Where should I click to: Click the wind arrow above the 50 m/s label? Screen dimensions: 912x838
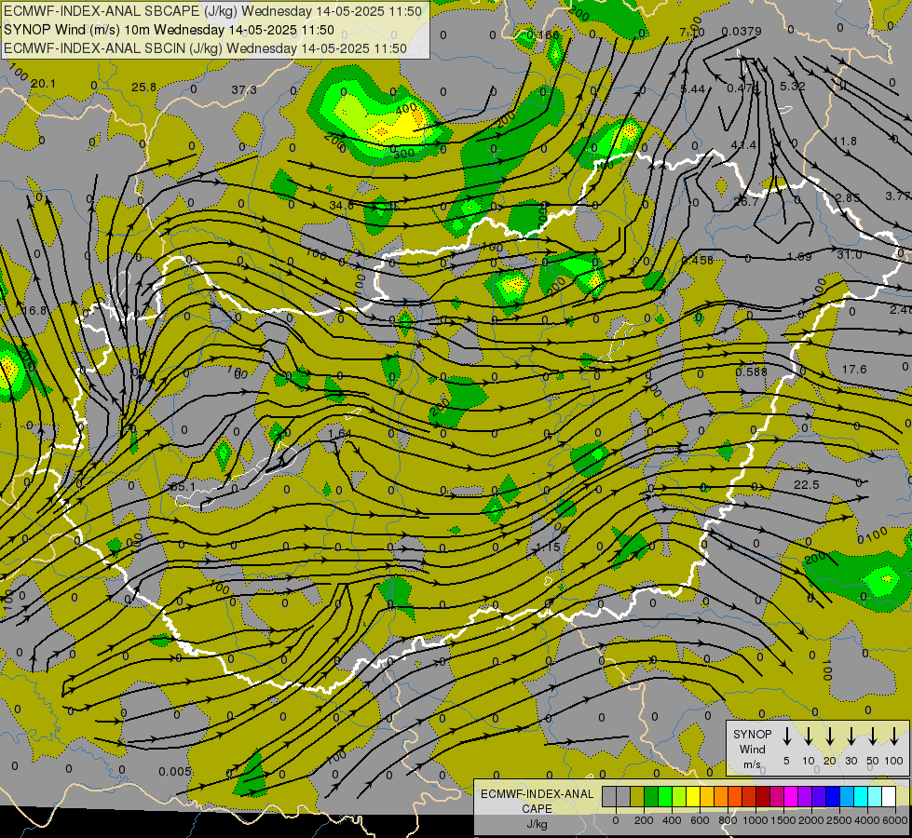873,737
